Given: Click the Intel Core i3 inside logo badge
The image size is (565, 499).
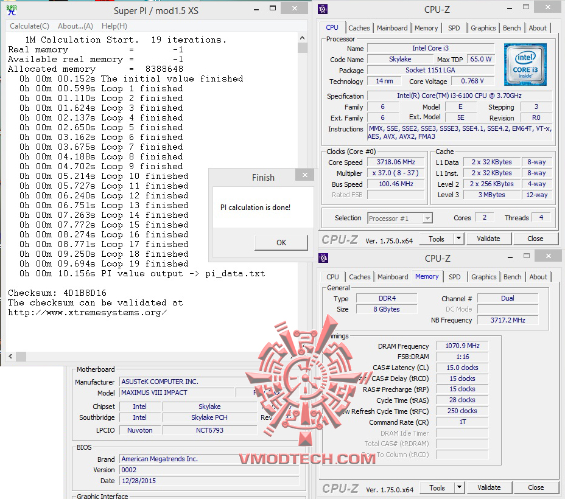Looking at the screenshot, I should click(x=525, y=65).
